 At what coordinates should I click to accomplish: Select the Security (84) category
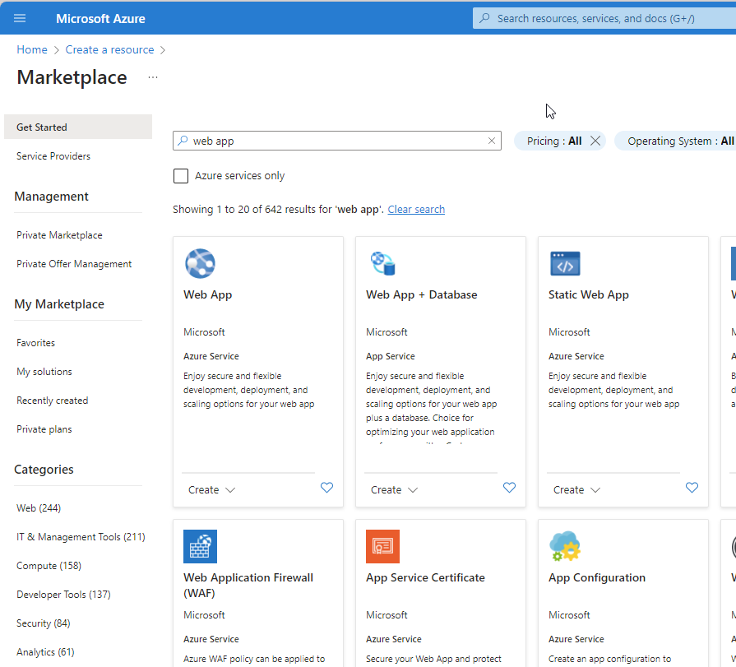pyautogui.click(x=44, y=623)
